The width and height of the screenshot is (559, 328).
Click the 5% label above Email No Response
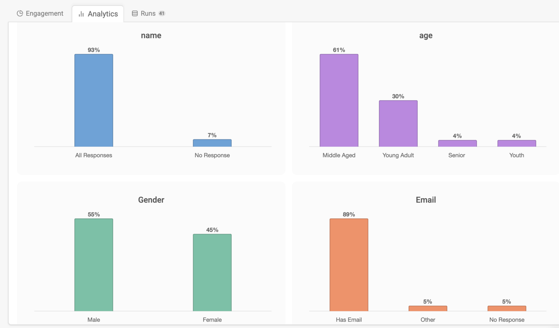507,301
